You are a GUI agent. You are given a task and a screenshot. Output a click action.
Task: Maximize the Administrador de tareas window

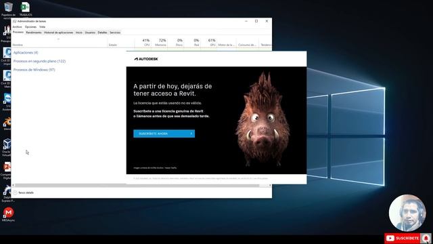tap(256, 21)
